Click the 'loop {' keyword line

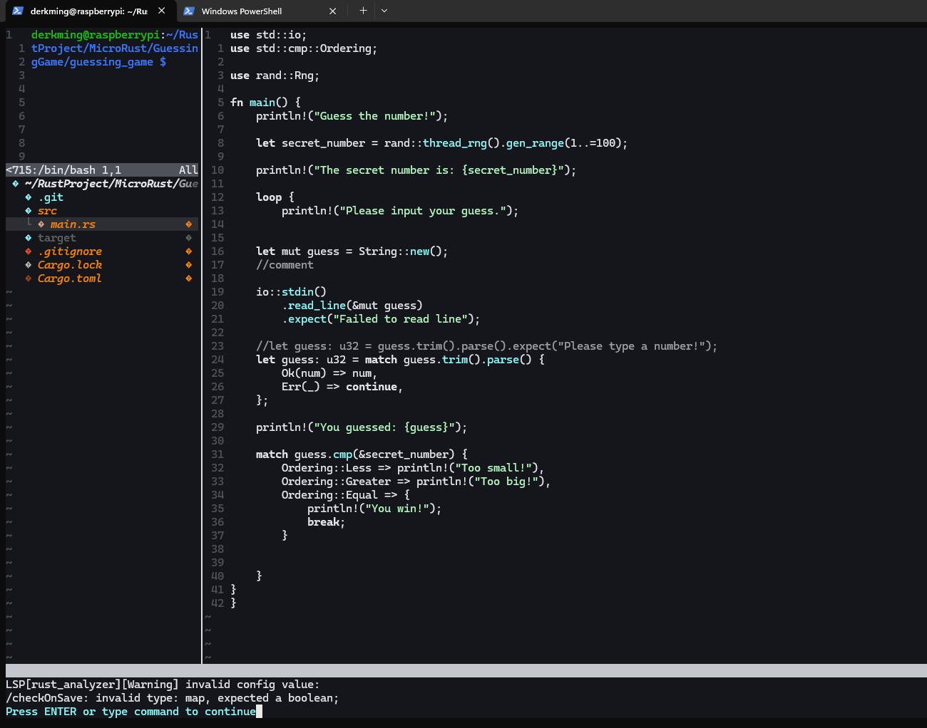275,197
